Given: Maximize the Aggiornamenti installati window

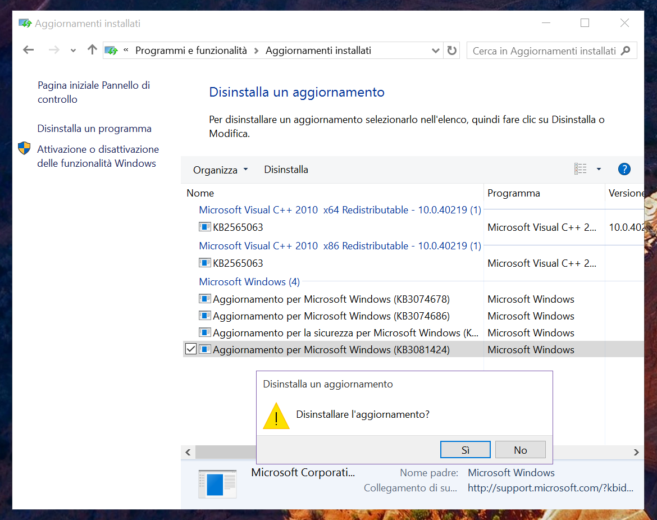Looking at the screenshot, I should 585,23.
